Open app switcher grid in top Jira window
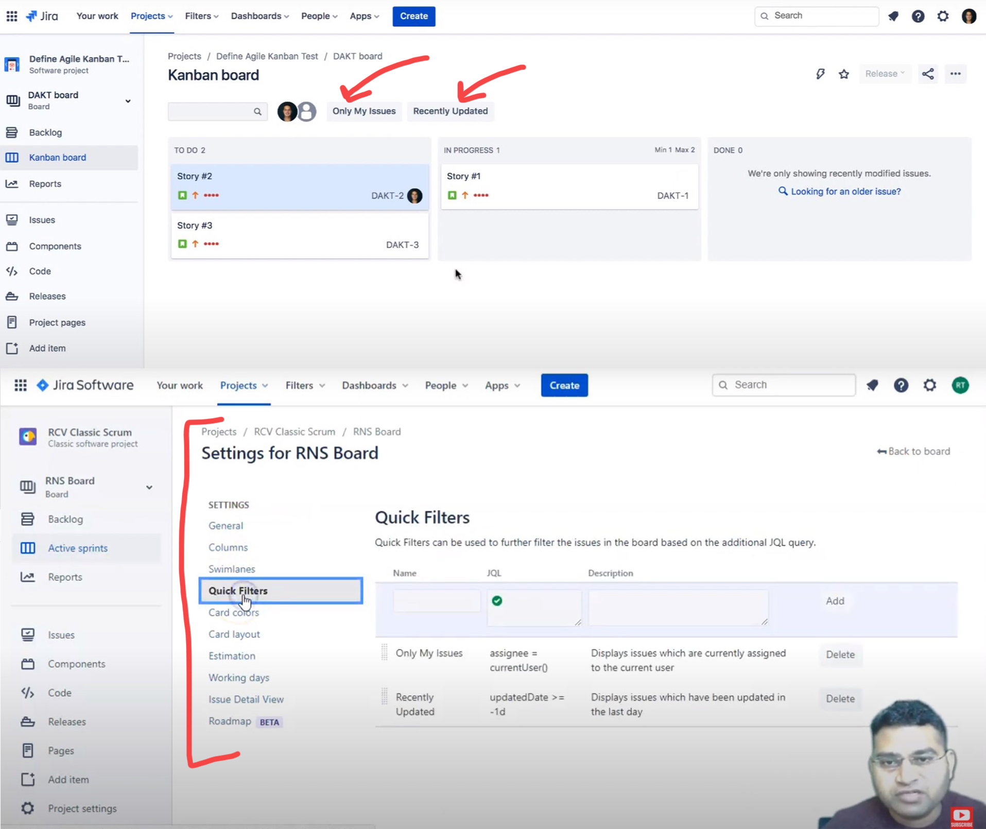This screenshot has height=829, width=986. pyautogui.click(x=12, y=16)
